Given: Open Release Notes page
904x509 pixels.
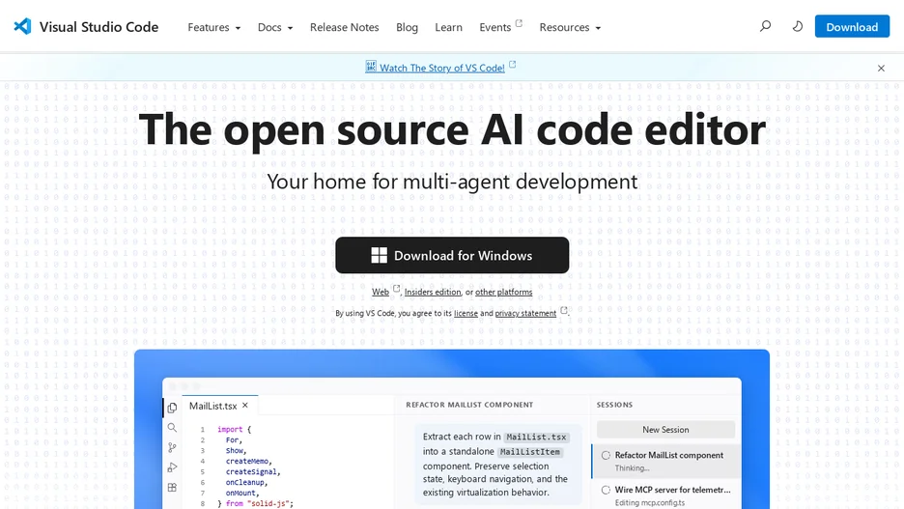Looking at the screenshot, I should (x=344, y=27).
